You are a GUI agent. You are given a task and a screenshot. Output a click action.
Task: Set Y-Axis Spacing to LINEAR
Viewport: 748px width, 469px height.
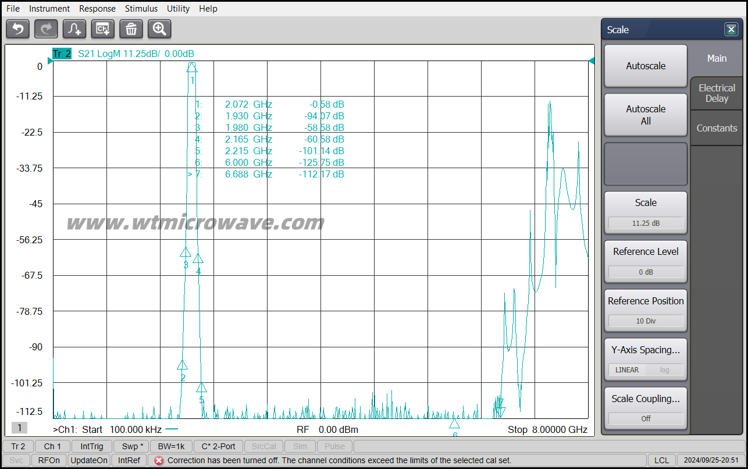(627, 369)
